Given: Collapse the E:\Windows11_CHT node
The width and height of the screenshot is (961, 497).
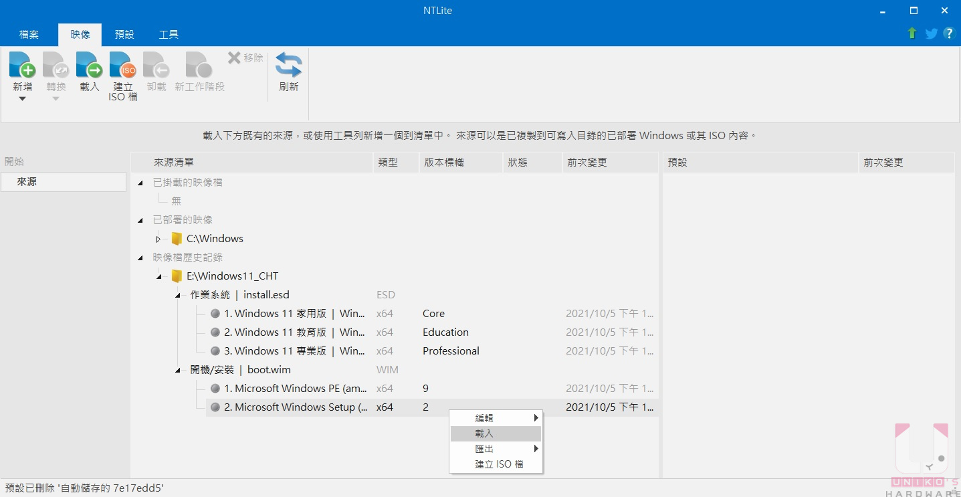Looking at the screenshot, I should (158, 276).
